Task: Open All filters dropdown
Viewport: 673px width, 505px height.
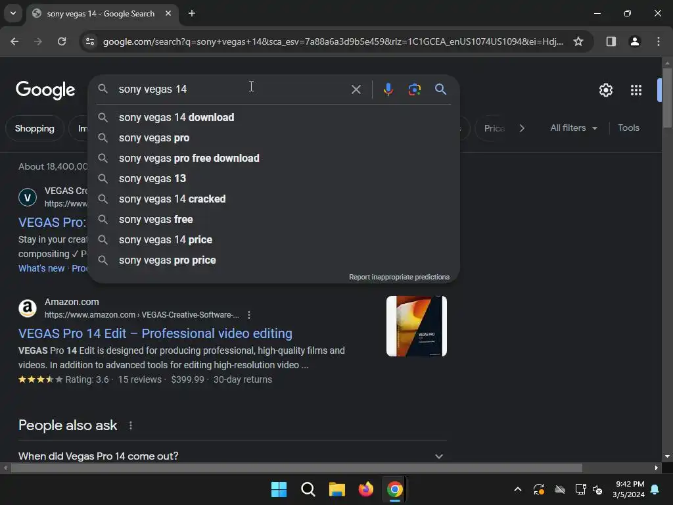Action: click(x=574, y=128)
